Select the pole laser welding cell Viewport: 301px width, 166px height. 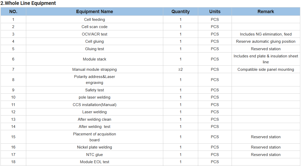(x=94, y=97)
